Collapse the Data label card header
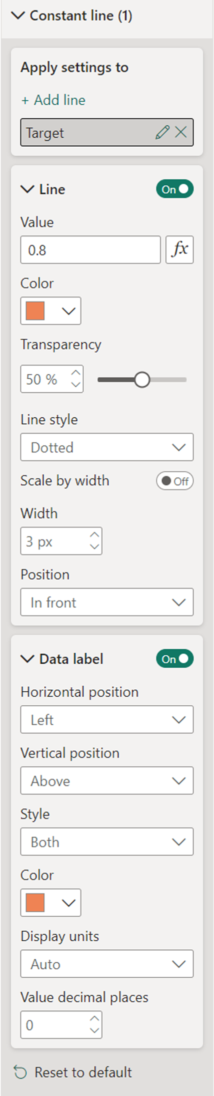214x1096 pixels. coord(62,659)
